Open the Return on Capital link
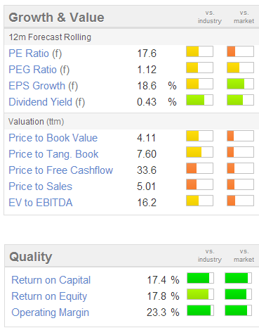259x335 pixels. click(x=51, y=280)
